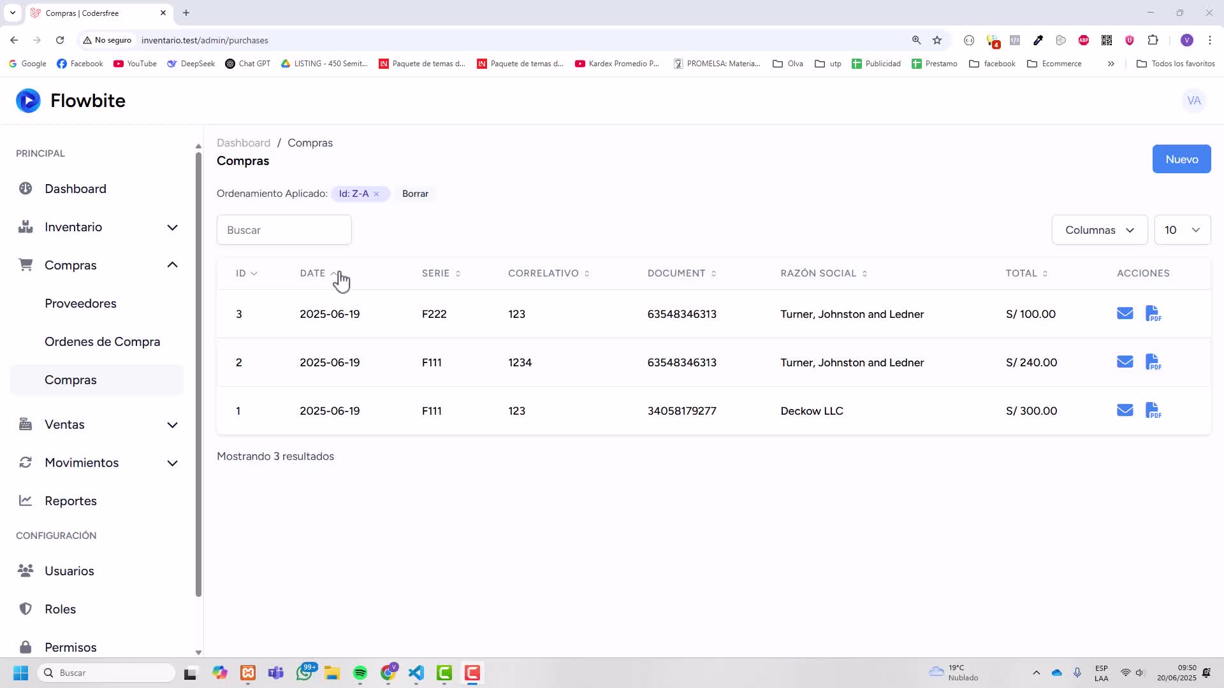1224x688 pixels.
Task: Go to Dashboard via breadcrumb
Action: coord(244,143)
